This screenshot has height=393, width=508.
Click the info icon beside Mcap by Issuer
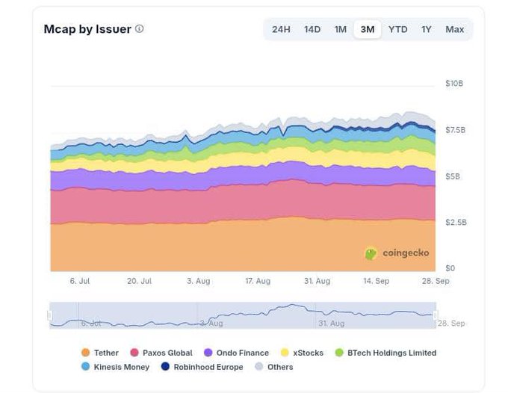pyautogui.click(x=139, y=29)
